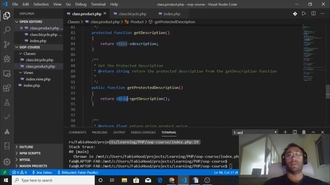330x185 pixels.
Task: Click Jira: Fabio status bar item
Action: pyautogui.click(x=42, y=173)
